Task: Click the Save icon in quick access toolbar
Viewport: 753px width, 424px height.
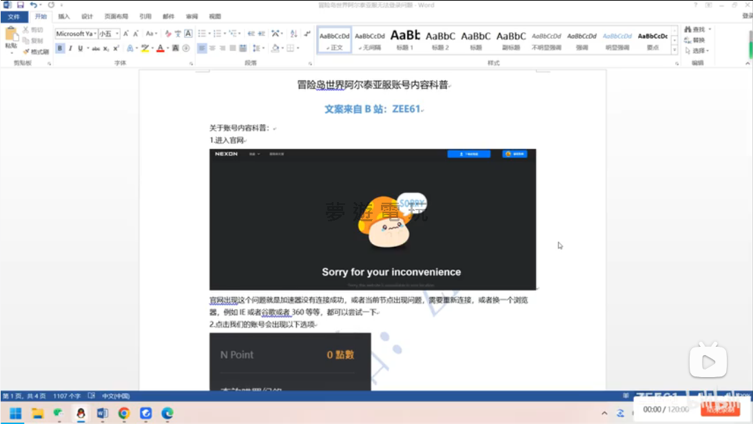Action: pyautogui.click(x=20, y=5)
